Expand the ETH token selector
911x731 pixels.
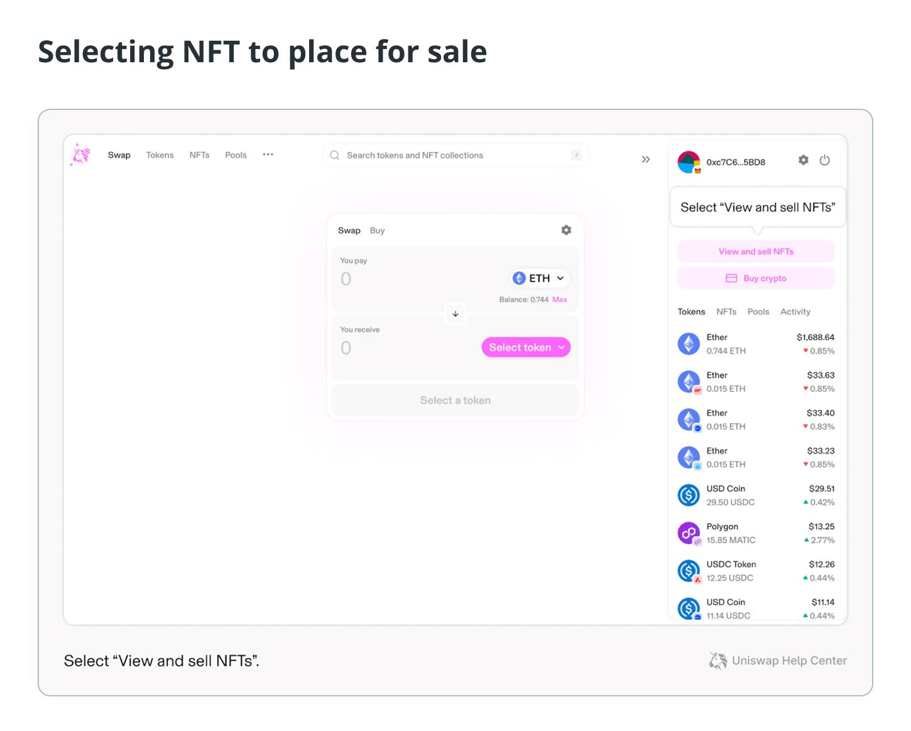pyautogui.click(x=540, y=278)
